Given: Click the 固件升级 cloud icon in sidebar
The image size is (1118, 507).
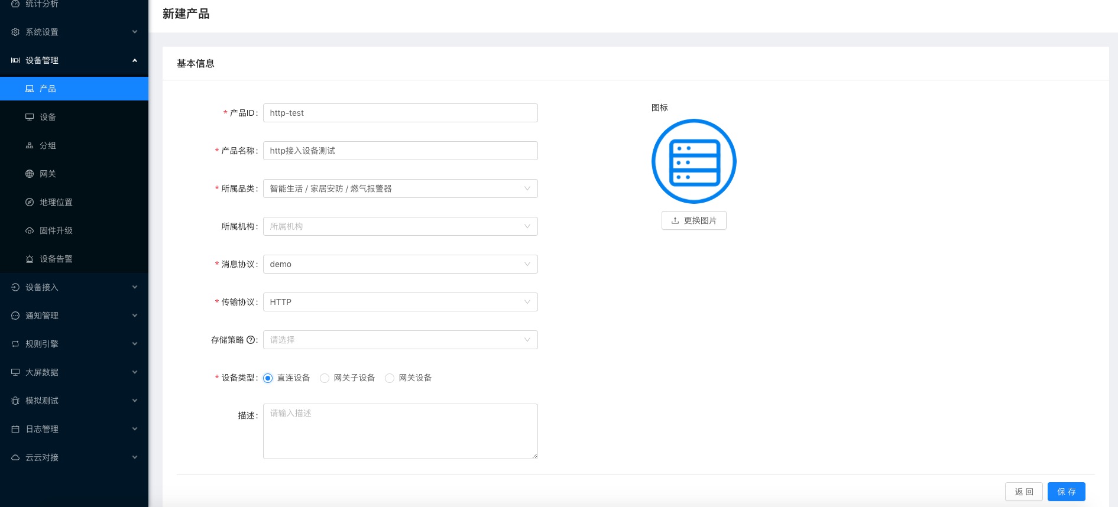Looking at the screenshot, I should point(30,230).
